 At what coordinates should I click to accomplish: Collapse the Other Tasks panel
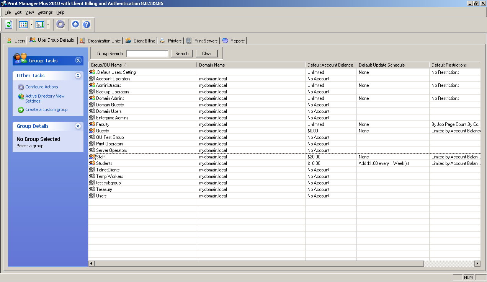point(78,75)
